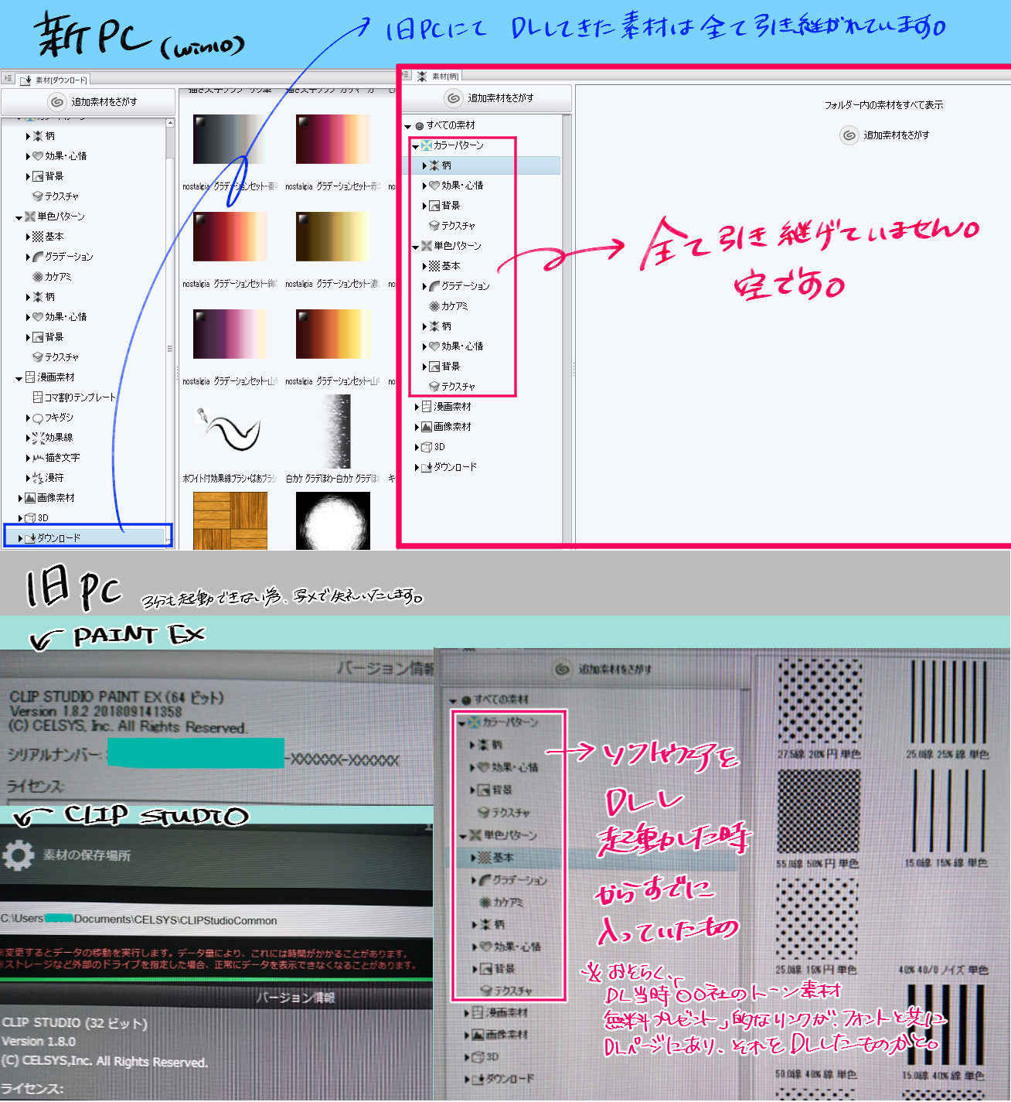Image resolution: width=1011 pixels, height=1102 pixels.
Task: Select the ホワイト付効果線ブラシ brush thumbnail
Action: (x=230, y=432)
